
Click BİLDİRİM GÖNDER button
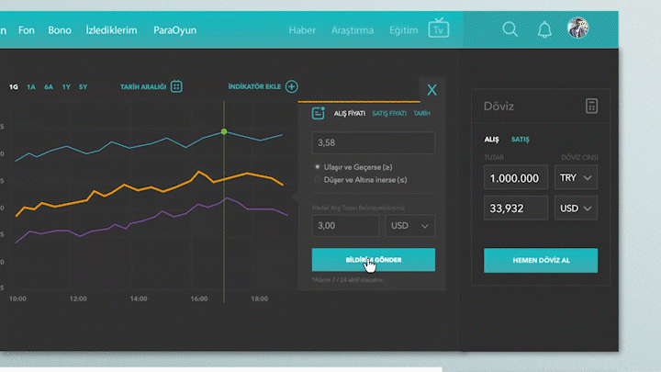[374, 260]
